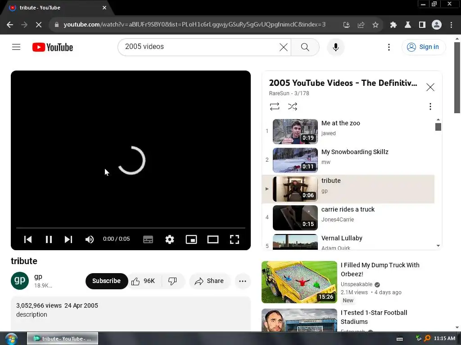Mute the video volume
Viewport: 461px width, 345px height.
pos(90,239)
